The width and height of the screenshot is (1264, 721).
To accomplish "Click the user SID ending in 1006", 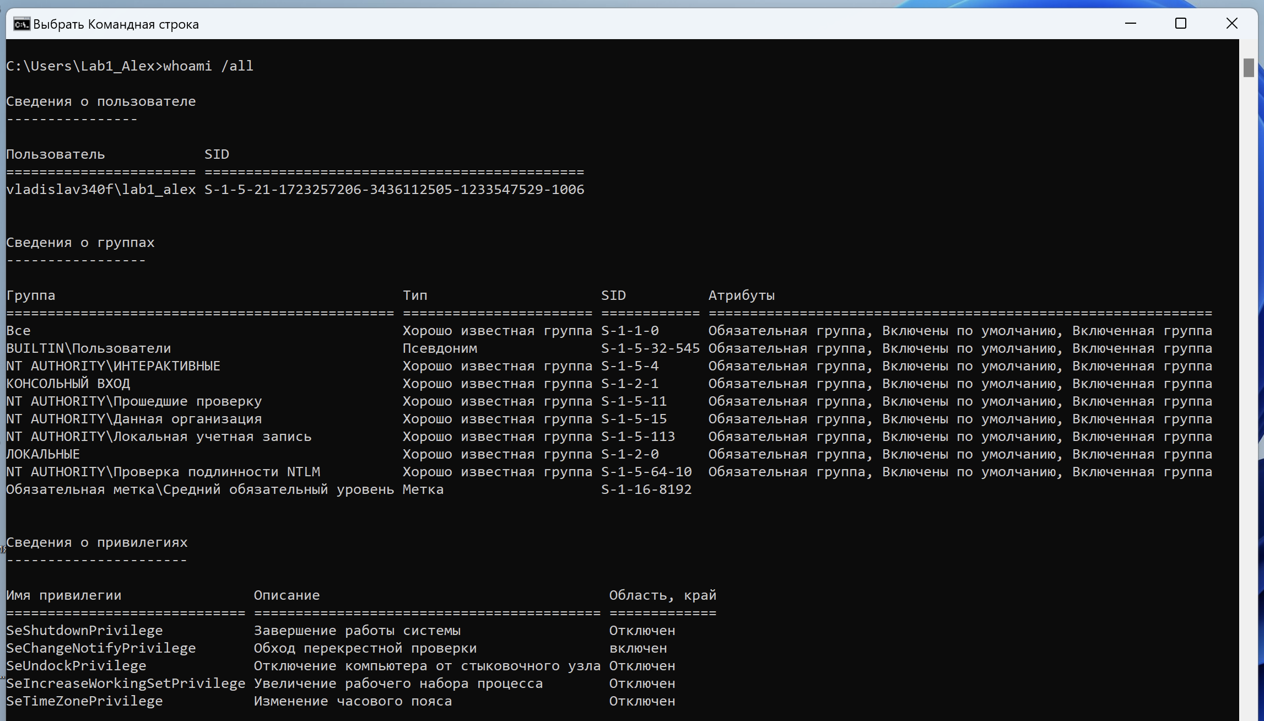I will pyautogui.click(x=394, y=190).
